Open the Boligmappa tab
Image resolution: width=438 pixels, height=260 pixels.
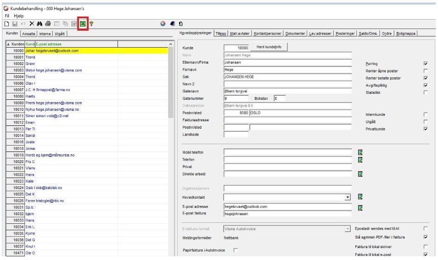click(x=406, y=33)
